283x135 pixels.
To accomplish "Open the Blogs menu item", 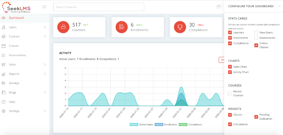I will tap(24, 92).
